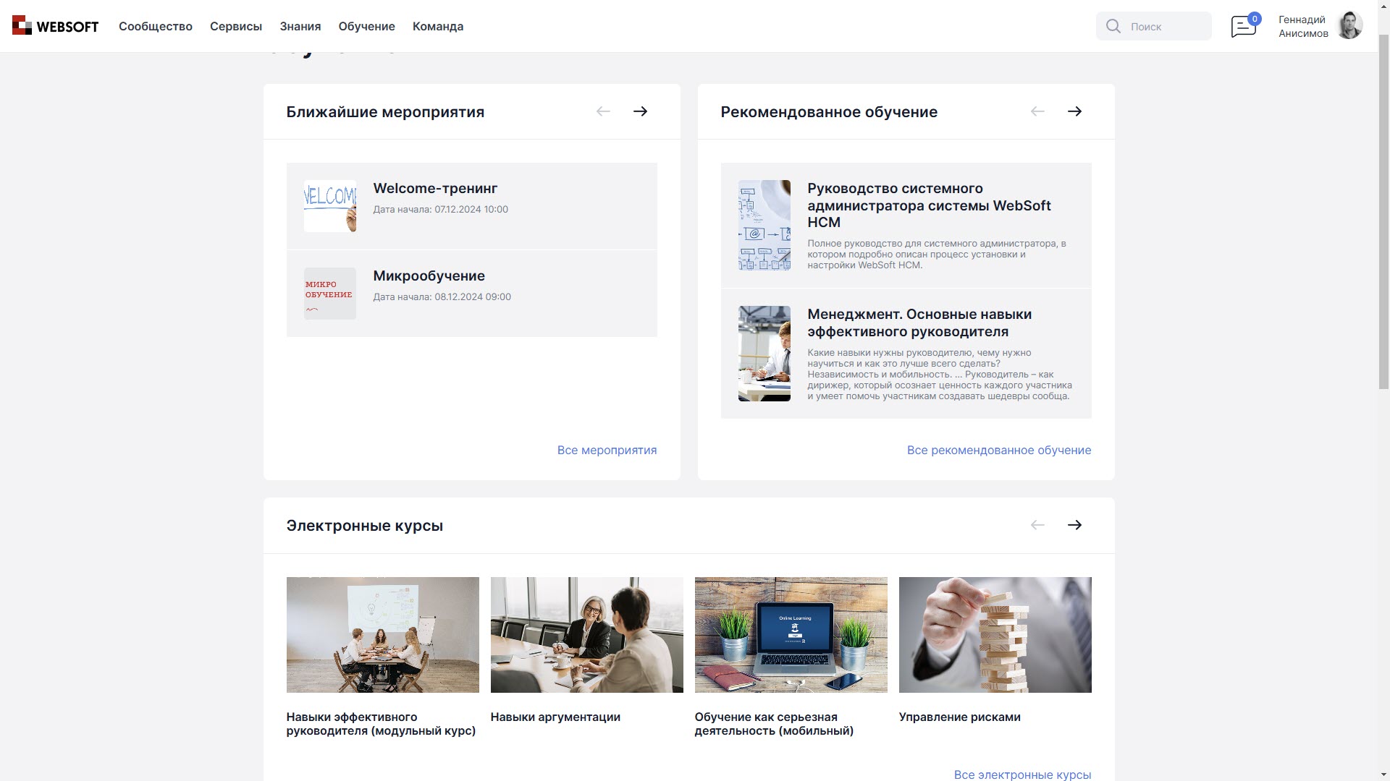Click the search magnifier icon
Viewport: 1390px width, 781px height.
(1113, 26)
